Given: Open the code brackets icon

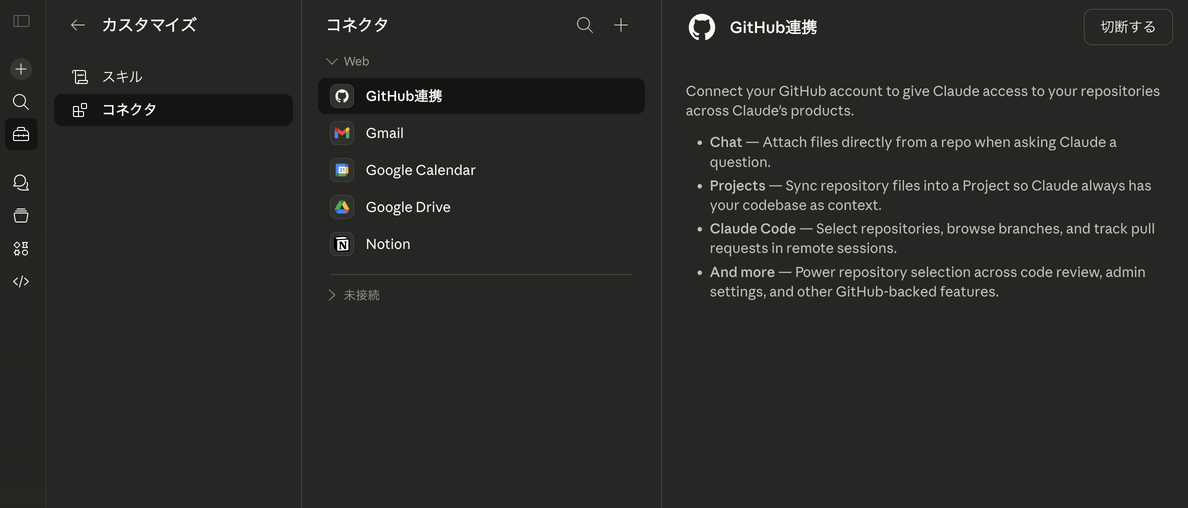Looking at the screenshot, I should pos(21,281).
